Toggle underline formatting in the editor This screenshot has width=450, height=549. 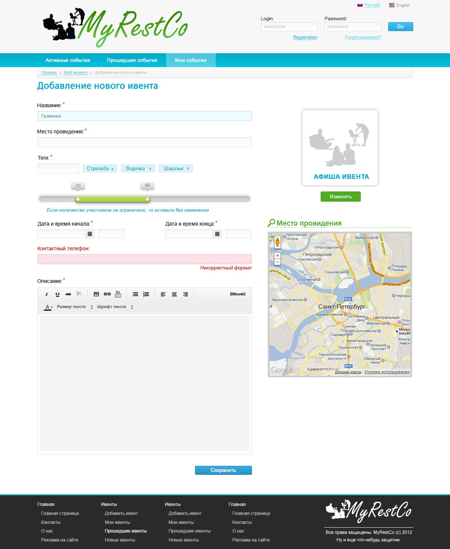[57, 294]
